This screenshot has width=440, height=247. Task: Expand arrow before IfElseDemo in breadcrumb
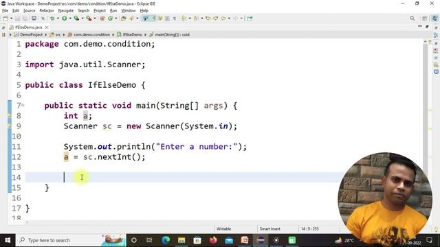[x=113, y=35]
